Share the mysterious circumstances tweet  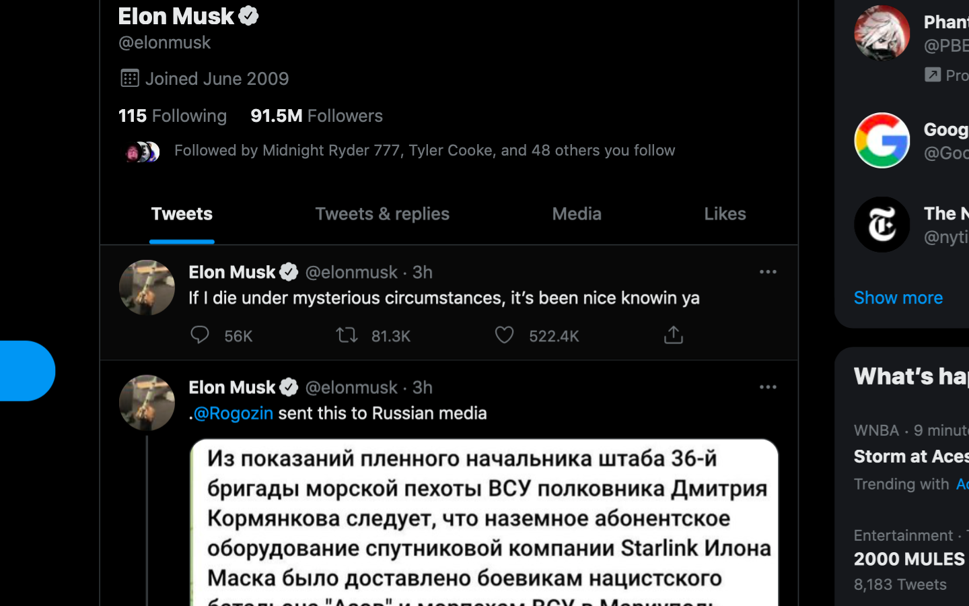(x=674, y=335)
